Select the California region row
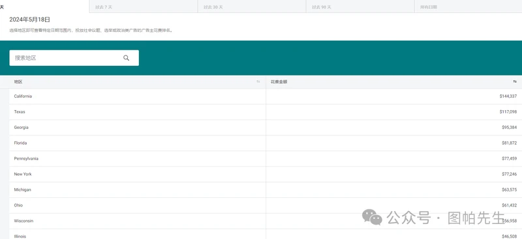The width and height of the screenshot is (522, 239). coord(266,96)
